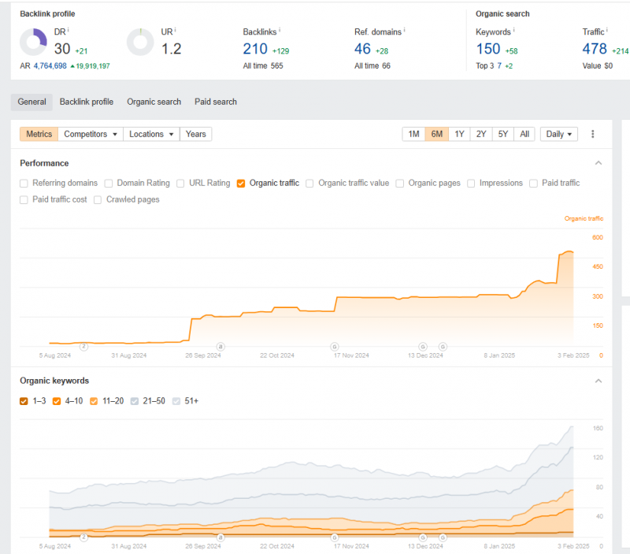The height and width of the screenshot is (554, 630).
Task: Uncheck the Organic traffic checkbox
Action: click(241, 183)
